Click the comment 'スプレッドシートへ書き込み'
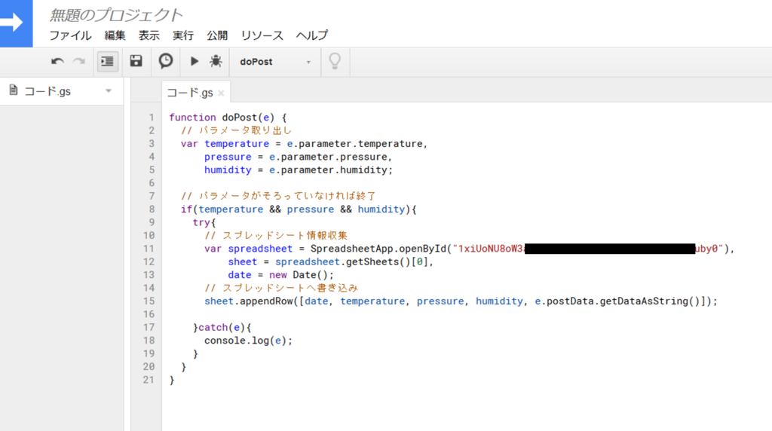 click(x=290, y=288)
